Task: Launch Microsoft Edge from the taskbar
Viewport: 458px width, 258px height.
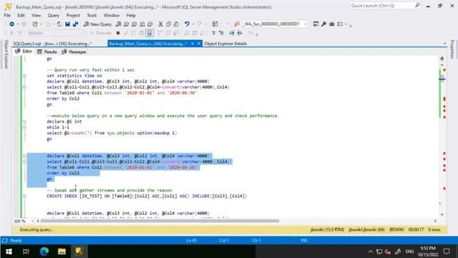Action: pyautogui.click(x=44, y=252)
